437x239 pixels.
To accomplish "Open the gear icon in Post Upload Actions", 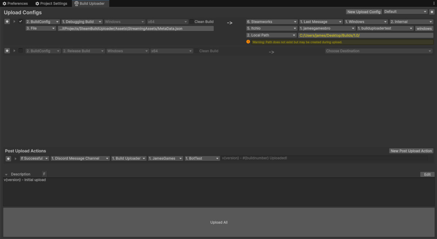I will 8,158.
